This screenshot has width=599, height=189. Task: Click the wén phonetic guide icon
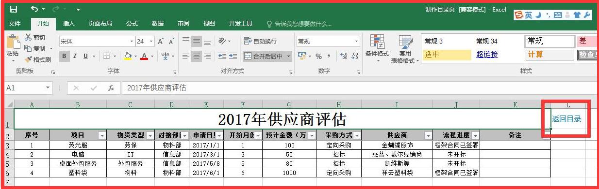pyautogui.click(x=165, y=56)
